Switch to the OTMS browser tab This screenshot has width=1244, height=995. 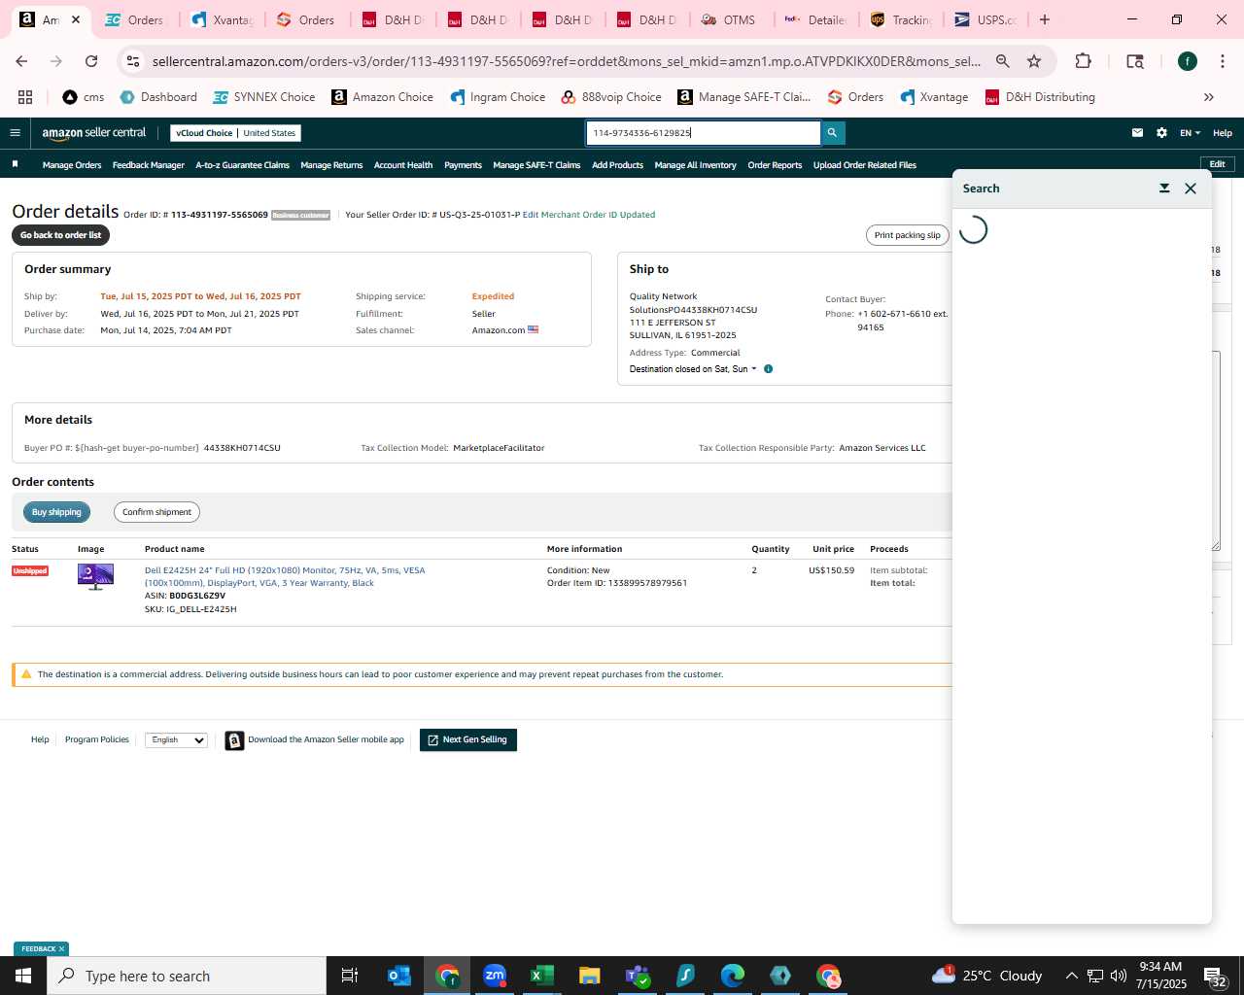coord(729,19)
